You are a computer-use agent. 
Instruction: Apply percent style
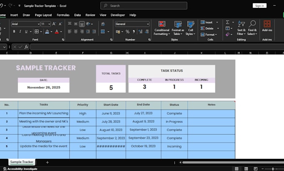[127, 32]
